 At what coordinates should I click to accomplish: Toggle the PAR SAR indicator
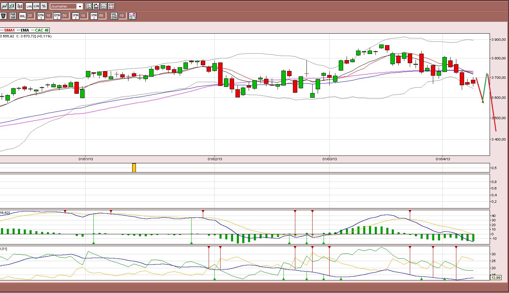tap(13, 16)
